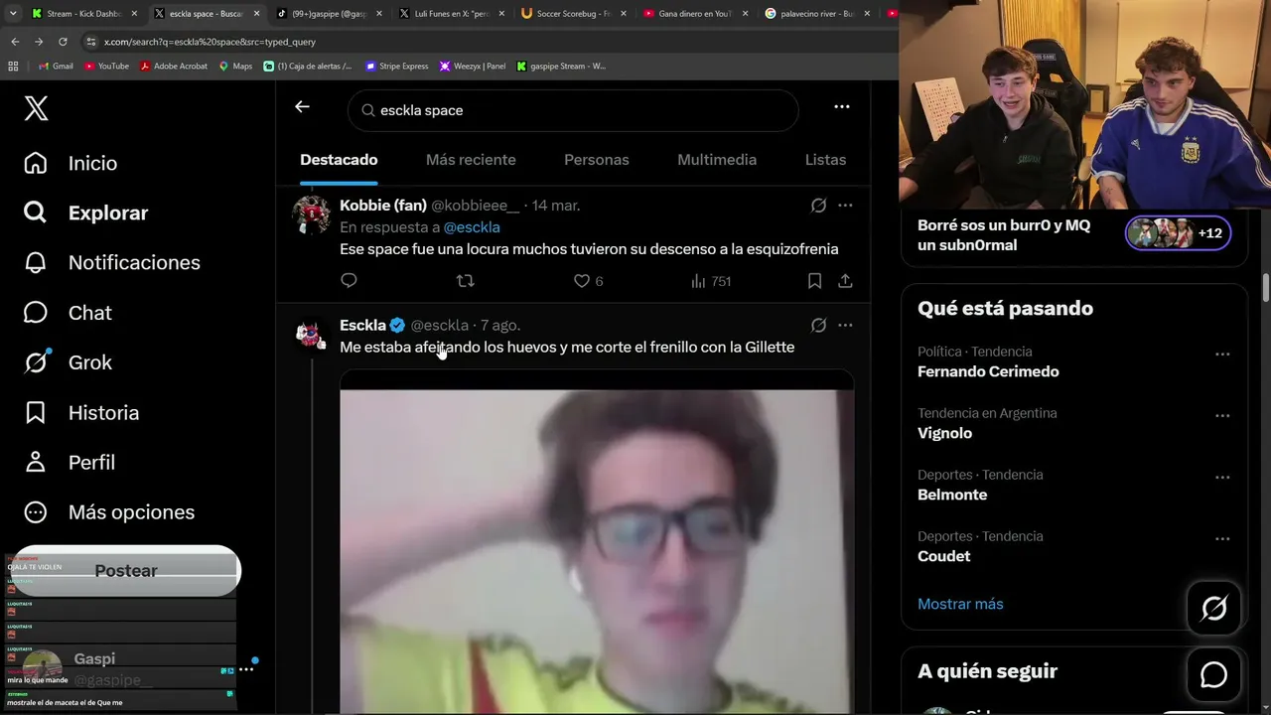
Task: Switch to the Multimedia tab
Action: [x=717, y=160]
